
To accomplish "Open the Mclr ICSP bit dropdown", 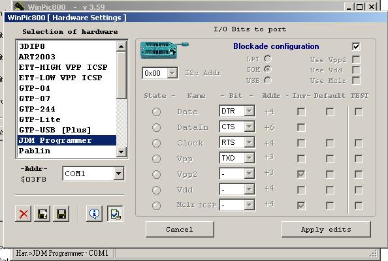I will [249, 205].
